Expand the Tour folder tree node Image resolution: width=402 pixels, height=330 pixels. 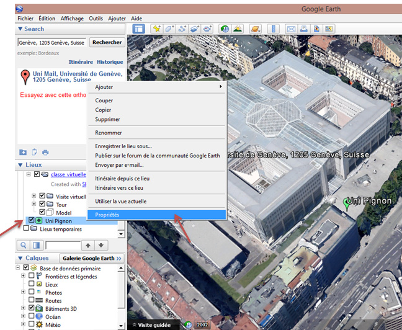[x=34, y=204]
